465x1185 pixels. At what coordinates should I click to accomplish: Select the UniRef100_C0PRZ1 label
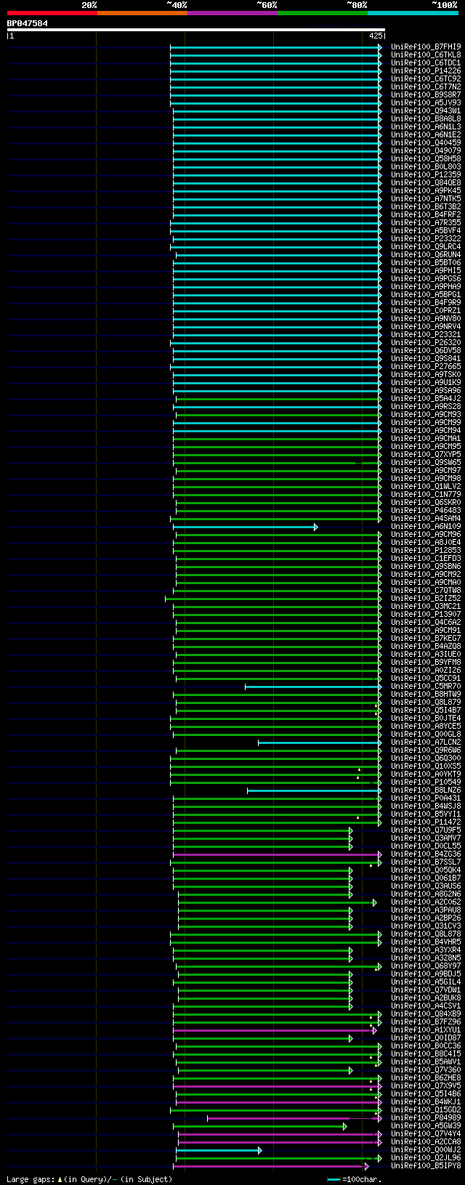click(x=426, y=310)
